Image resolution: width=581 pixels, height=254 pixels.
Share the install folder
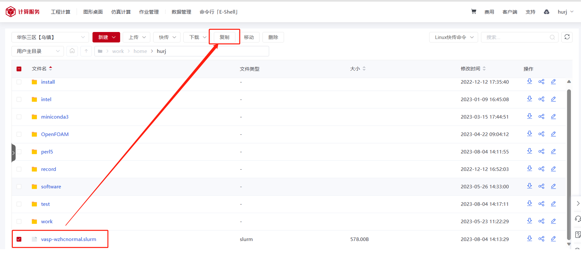coord(541,82)
